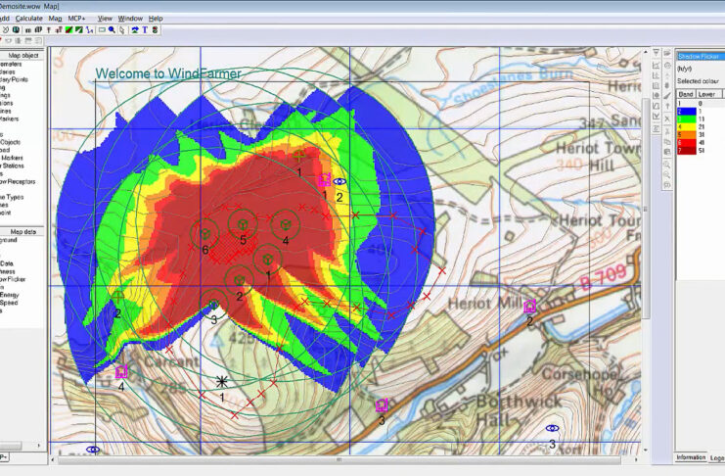Click the Map object panel header

click(x=23, y=56)
